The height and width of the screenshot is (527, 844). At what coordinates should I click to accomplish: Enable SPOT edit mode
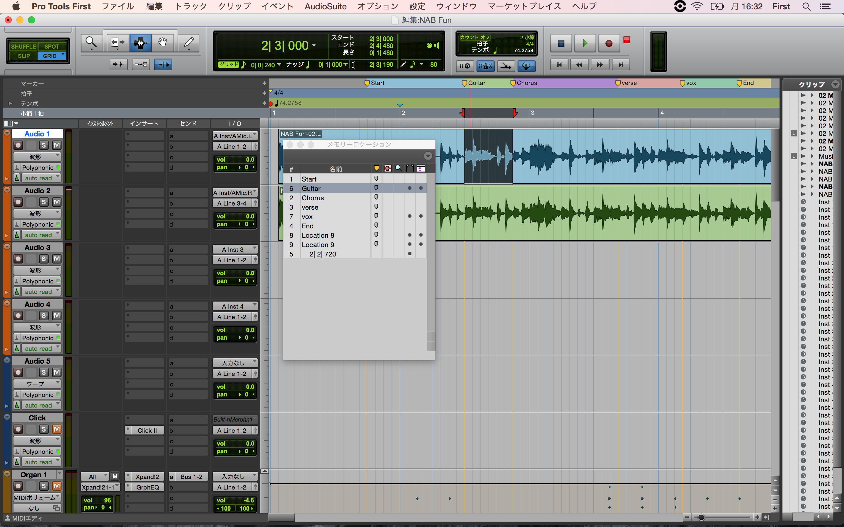[52, 46]
